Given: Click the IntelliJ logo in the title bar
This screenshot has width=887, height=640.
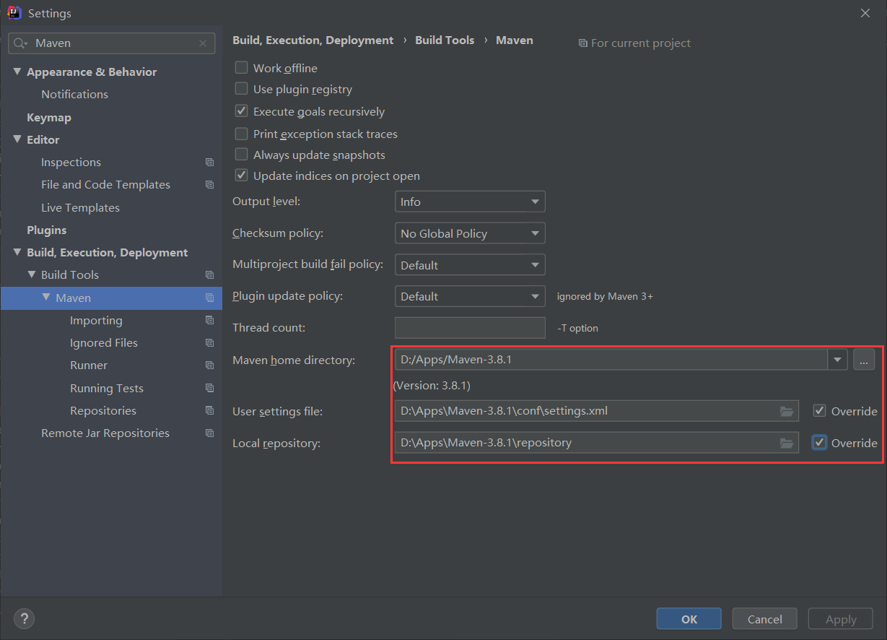Looking at the screenshot, I should click(14, 13).
